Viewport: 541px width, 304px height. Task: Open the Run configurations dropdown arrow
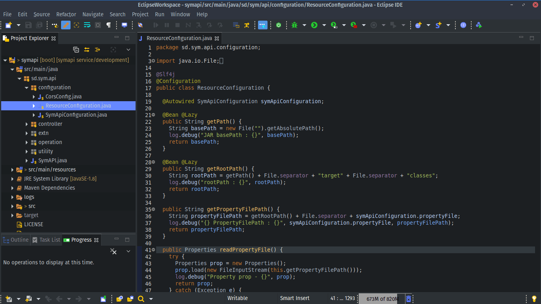coord(324,25)
